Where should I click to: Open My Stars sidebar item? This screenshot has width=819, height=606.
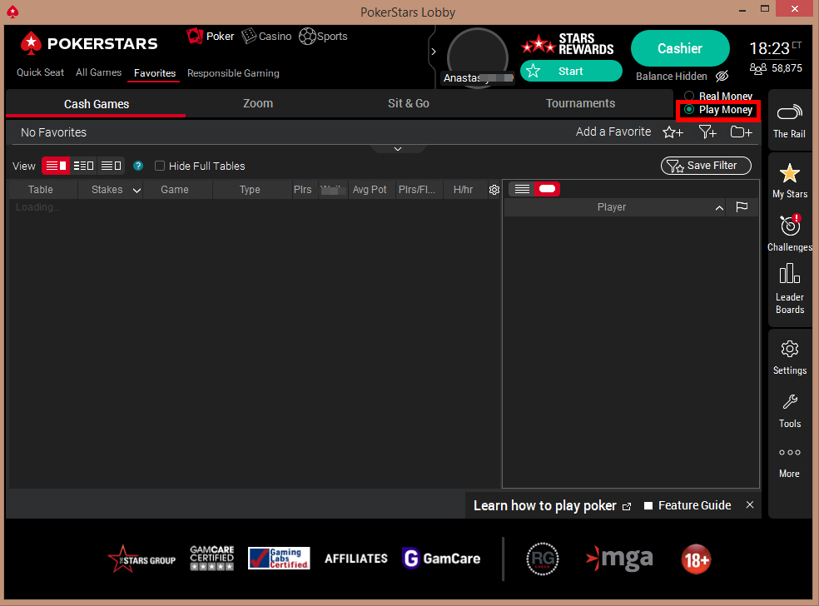[790, 181]
